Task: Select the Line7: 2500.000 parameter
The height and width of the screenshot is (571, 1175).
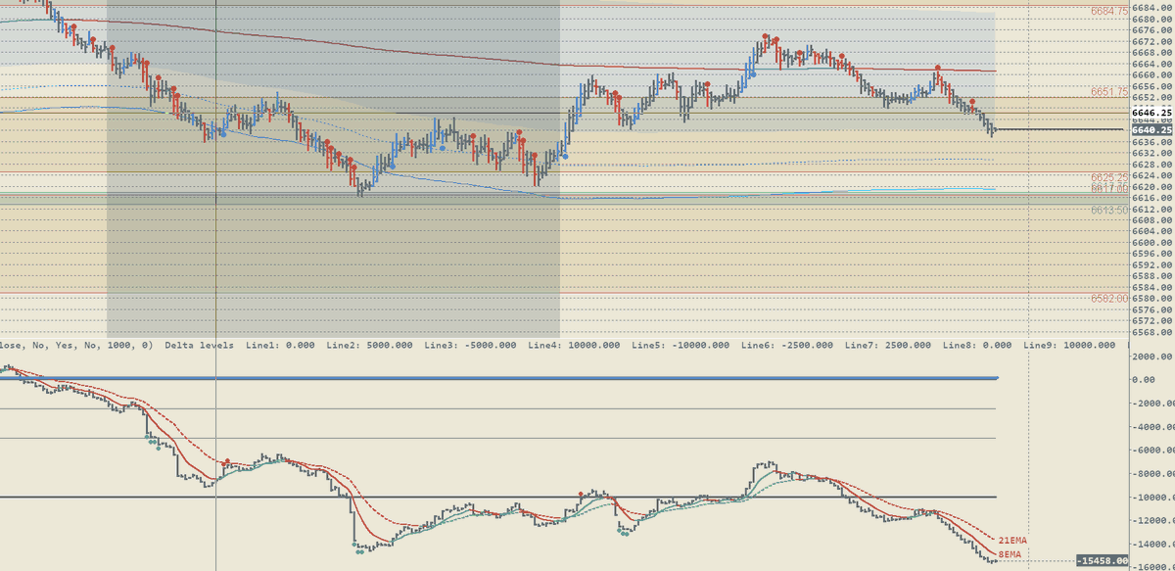Action: click(x=887, y=346)
